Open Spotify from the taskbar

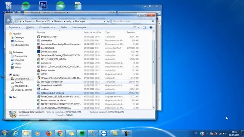pyautogui.click(x=82, y=134)
